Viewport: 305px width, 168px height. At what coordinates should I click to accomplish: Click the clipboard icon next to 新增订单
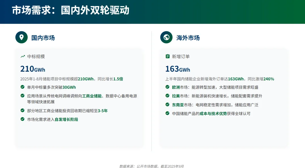pos(168,57)
